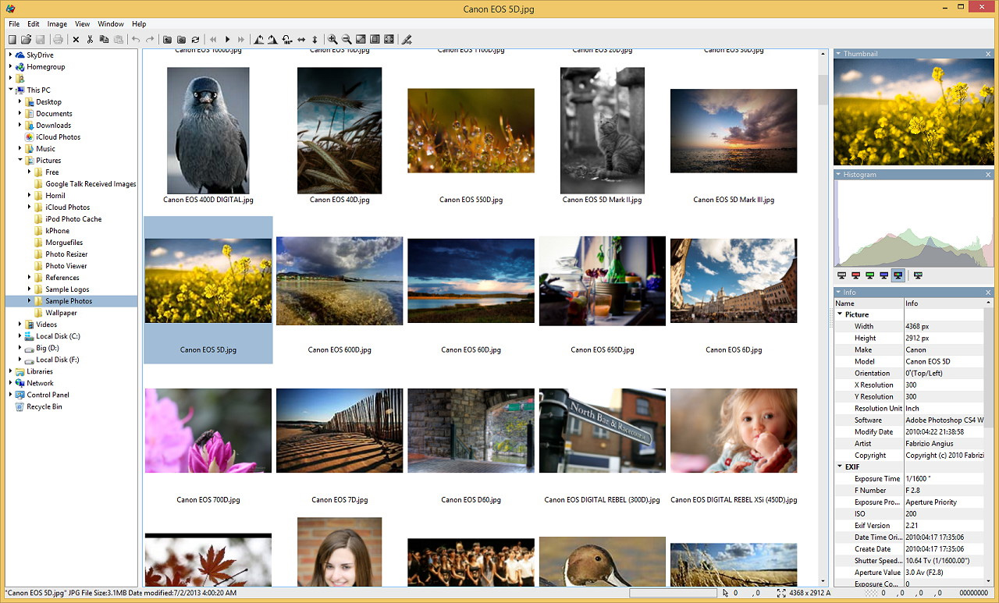Open the Image menu
999x603 pixels.
[x=57, y=24]
